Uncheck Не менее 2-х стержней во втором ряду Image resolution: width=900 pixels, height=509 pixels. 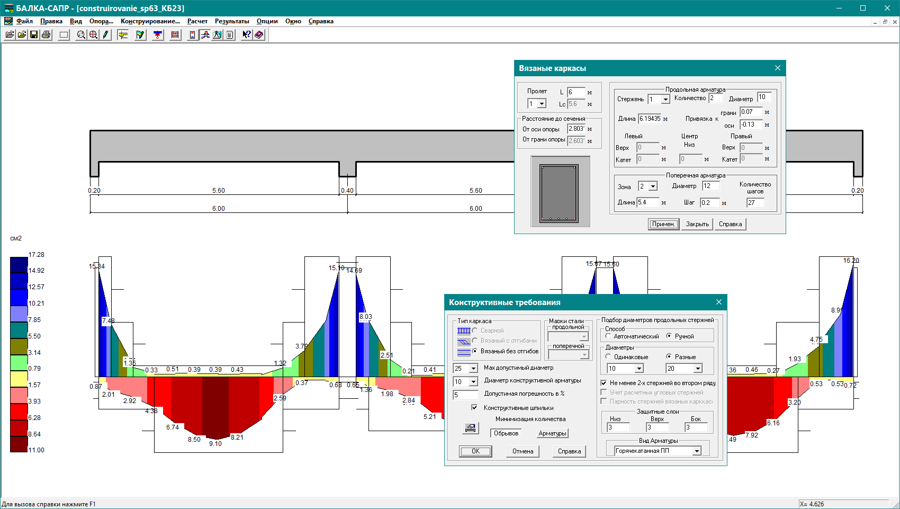[604, 383]
